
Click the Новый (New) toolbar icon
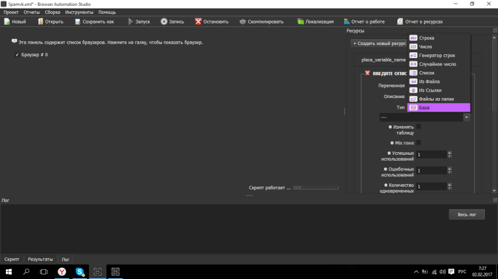(7, 22)
